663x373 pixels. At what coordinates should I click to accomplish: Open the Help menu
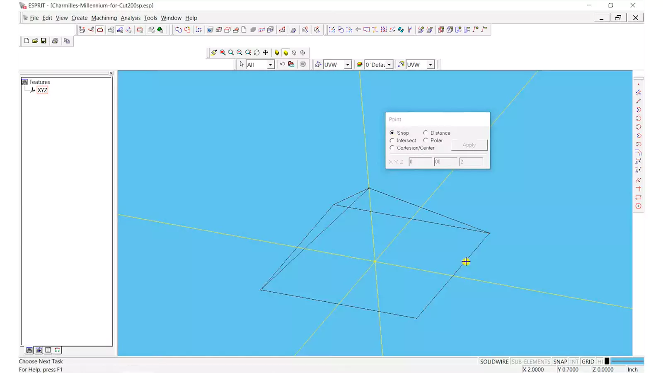coord(191,18)
